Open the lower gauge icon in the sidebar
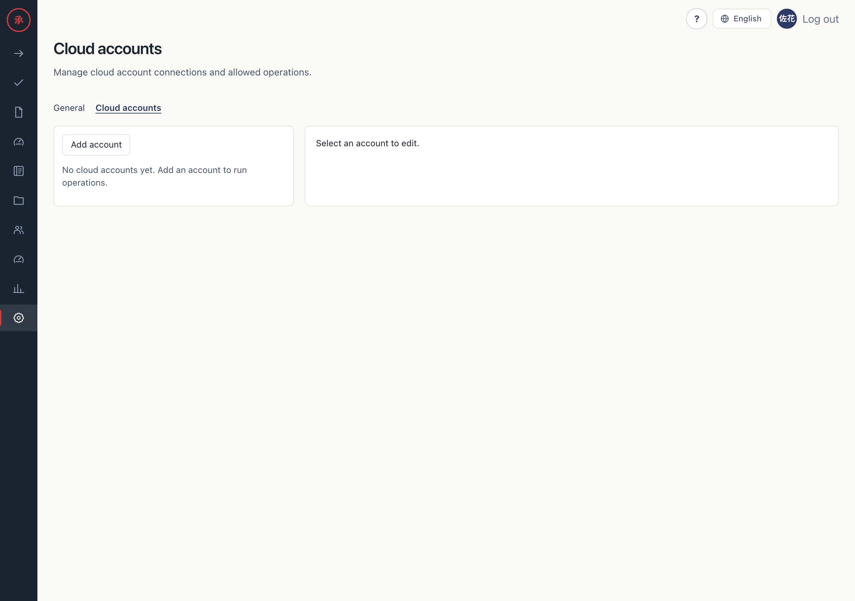 pos(19,259)
